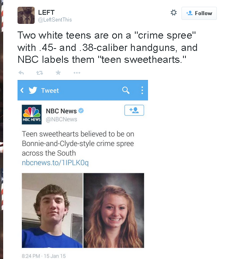Favorite the tweet with the star icon
Viewport: 230px width, 259px height.
point(58,72)
